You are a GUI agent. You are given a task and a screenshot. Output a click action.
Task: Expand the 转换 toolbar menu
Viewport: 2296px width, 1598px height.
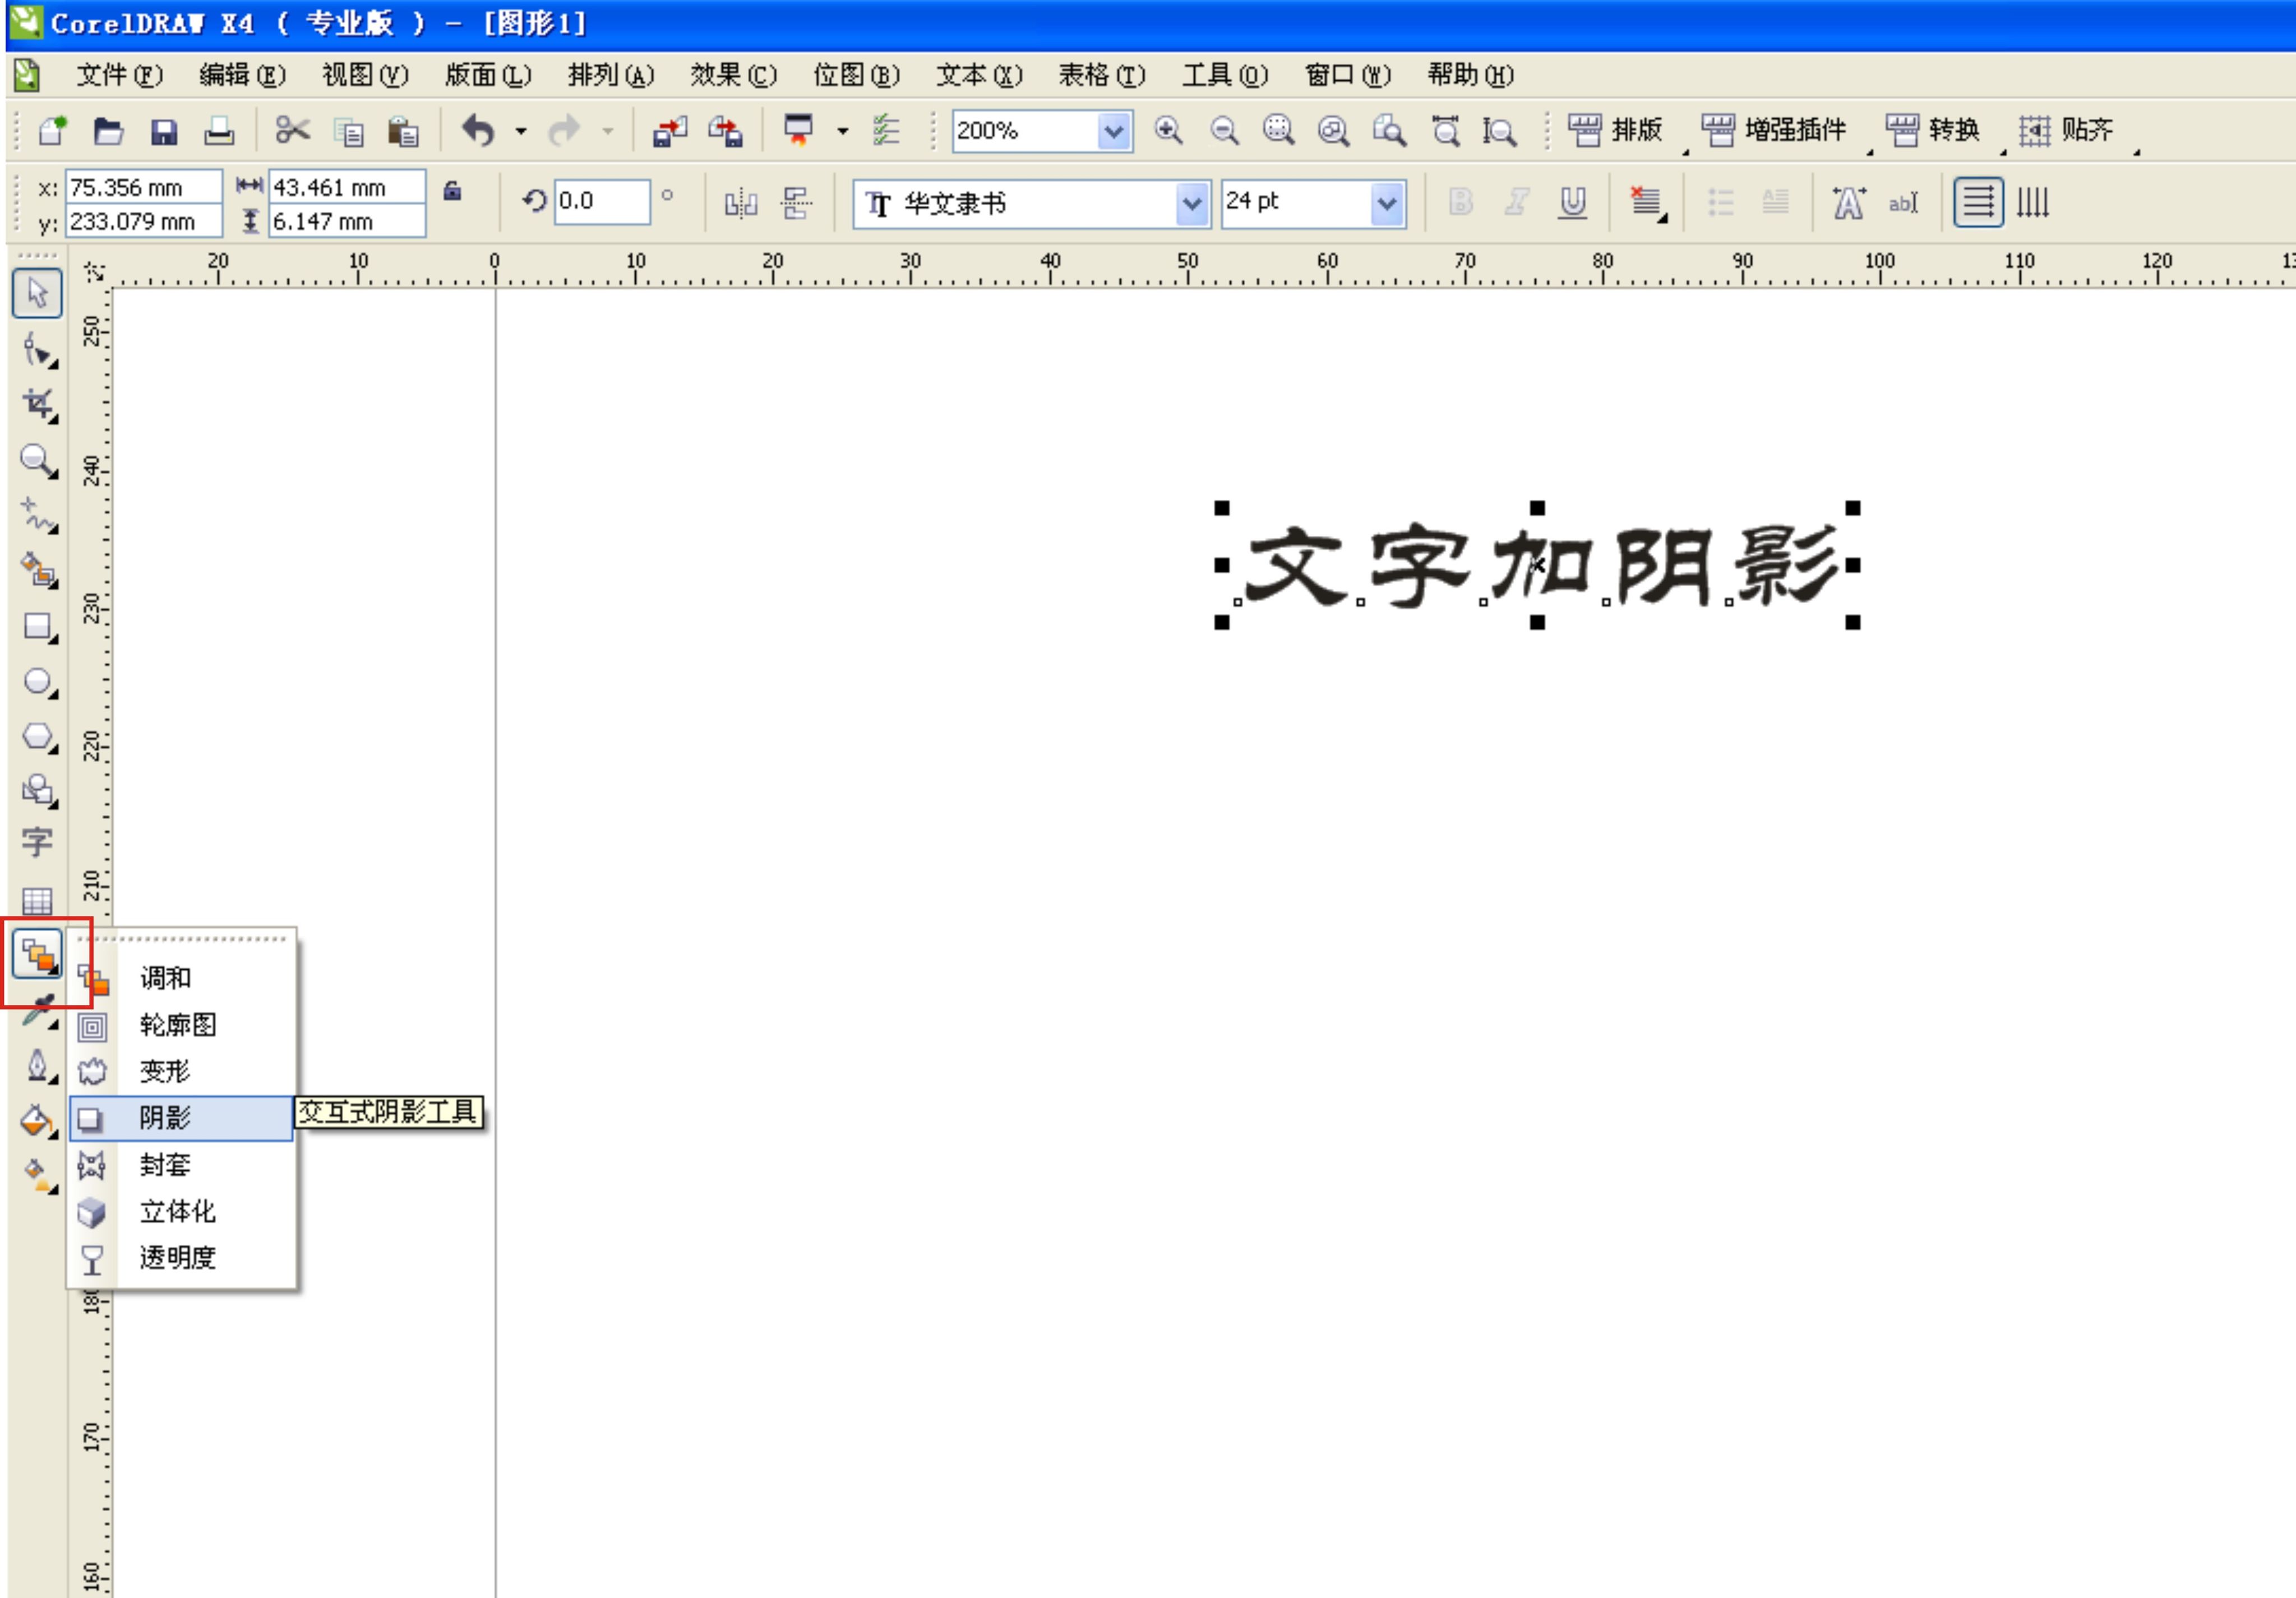point(1932,130)
